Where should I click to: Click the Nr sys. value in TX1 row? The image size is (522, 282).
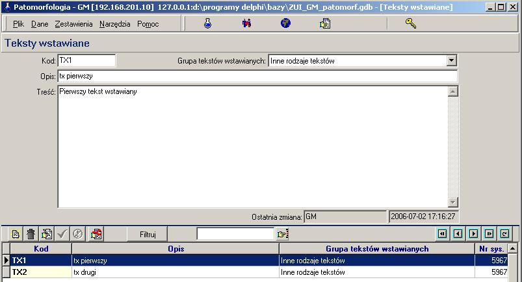pyautogui.click(x=491, y=261)
